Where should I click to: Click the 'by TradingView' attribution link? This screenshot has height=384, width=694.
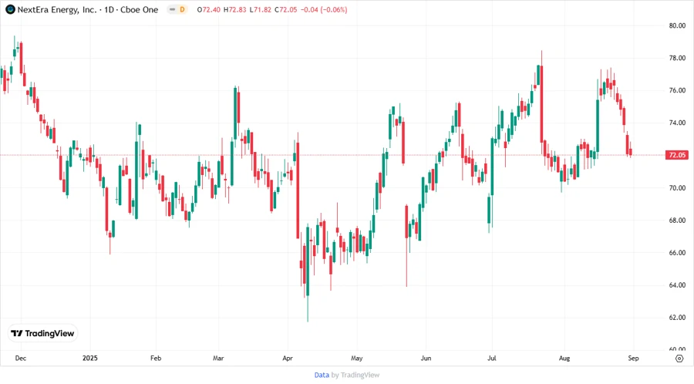[x=355, y=375]
